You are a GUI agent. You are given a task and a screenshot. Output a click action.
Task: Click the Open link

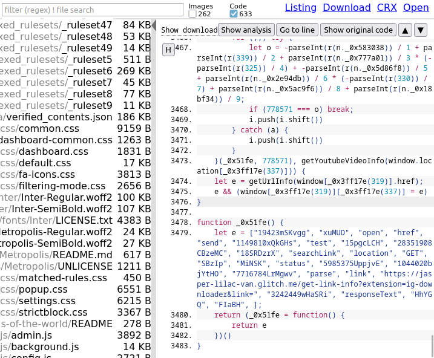point(416,7)
